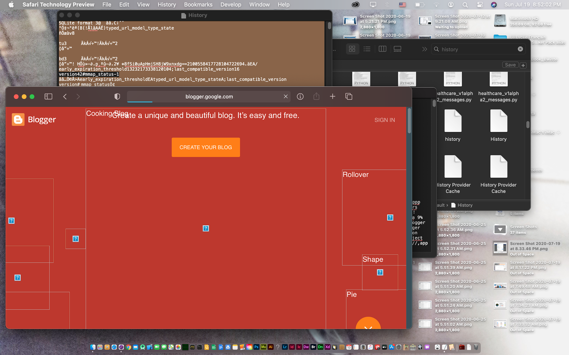Screen dimensions: 569x355
Task: Click back navigation arrow in Safari toolbar
Action: tap(65, 97)
